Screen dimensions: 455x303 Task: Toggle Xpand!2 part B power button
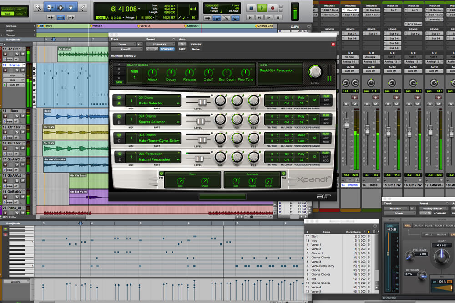coord(119,116)
